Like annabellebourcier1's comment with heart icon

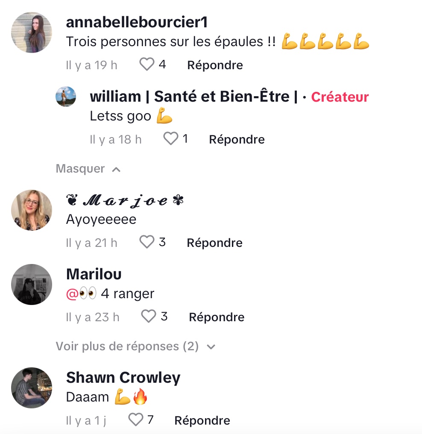[x=147, y=65]
